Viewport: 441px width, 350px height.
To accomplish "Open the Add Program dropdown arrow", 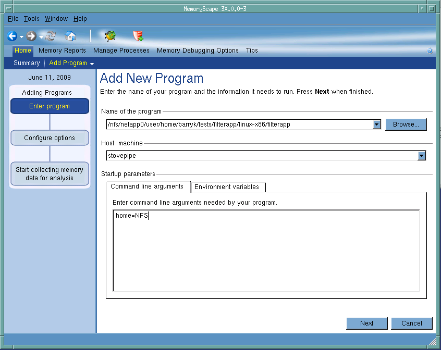I will point(92,64).
